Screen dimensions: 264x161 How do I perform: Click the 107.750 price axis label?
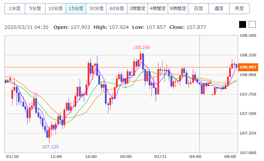[248, 94]
